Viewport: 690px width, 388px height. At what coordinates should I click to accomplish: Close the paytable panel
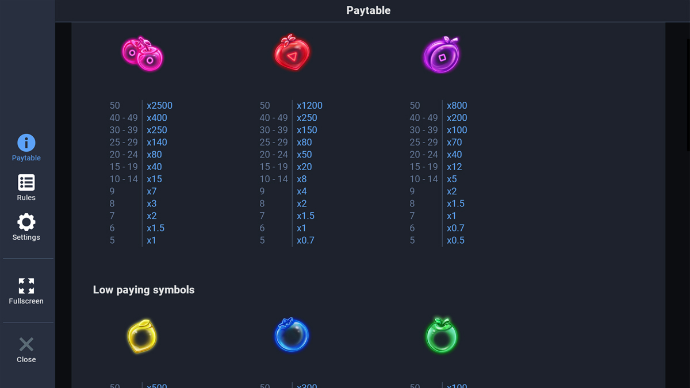26,349
